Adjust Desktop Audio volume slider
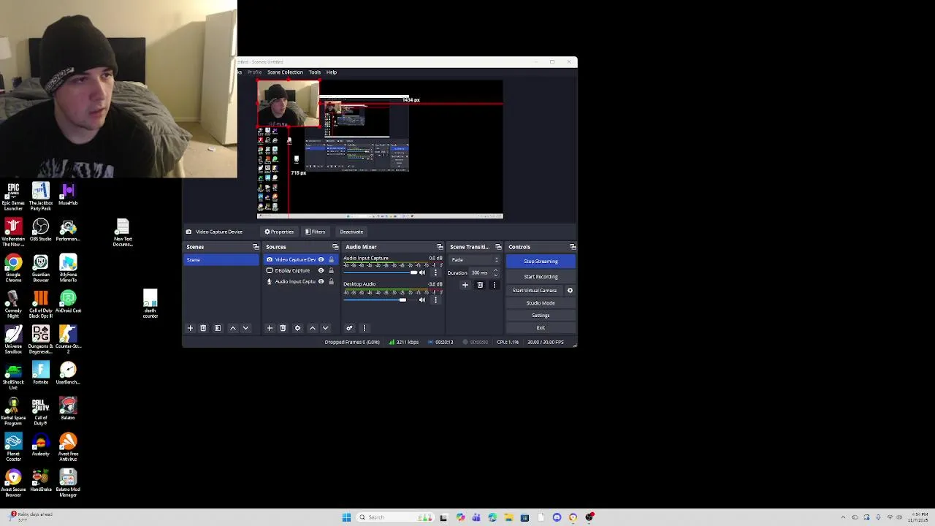Viewport: 935px width, 526px height. pyautogui.click(x=380, y=300)
